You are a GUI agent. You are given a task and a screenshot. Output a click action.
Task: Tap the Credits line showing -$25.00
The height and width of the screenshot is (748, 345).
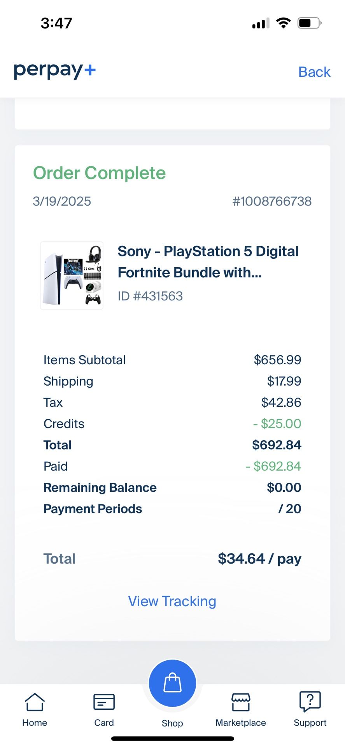click(x=63, y=423)
